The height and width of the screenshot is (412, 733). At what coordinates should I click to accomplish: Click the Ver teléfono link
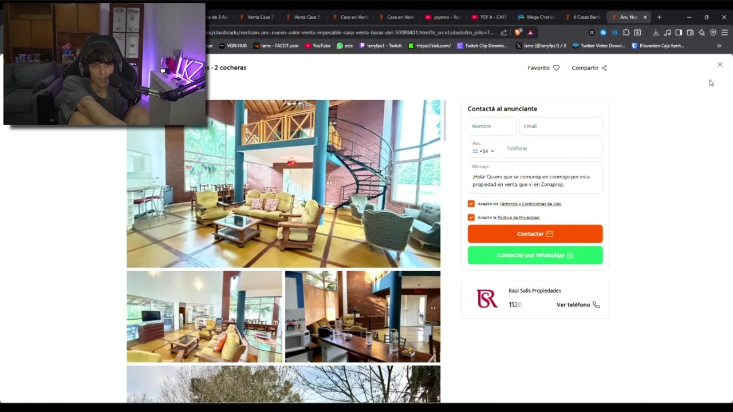573,305
